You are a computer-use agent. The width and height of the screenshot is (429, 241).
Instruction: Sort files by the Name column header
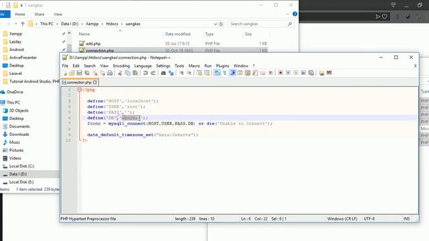84,34
